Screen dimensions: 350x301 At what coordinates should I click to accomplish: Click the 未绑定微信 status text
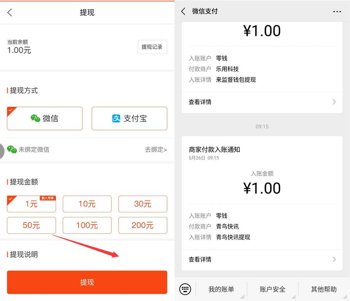pos(34,149)
